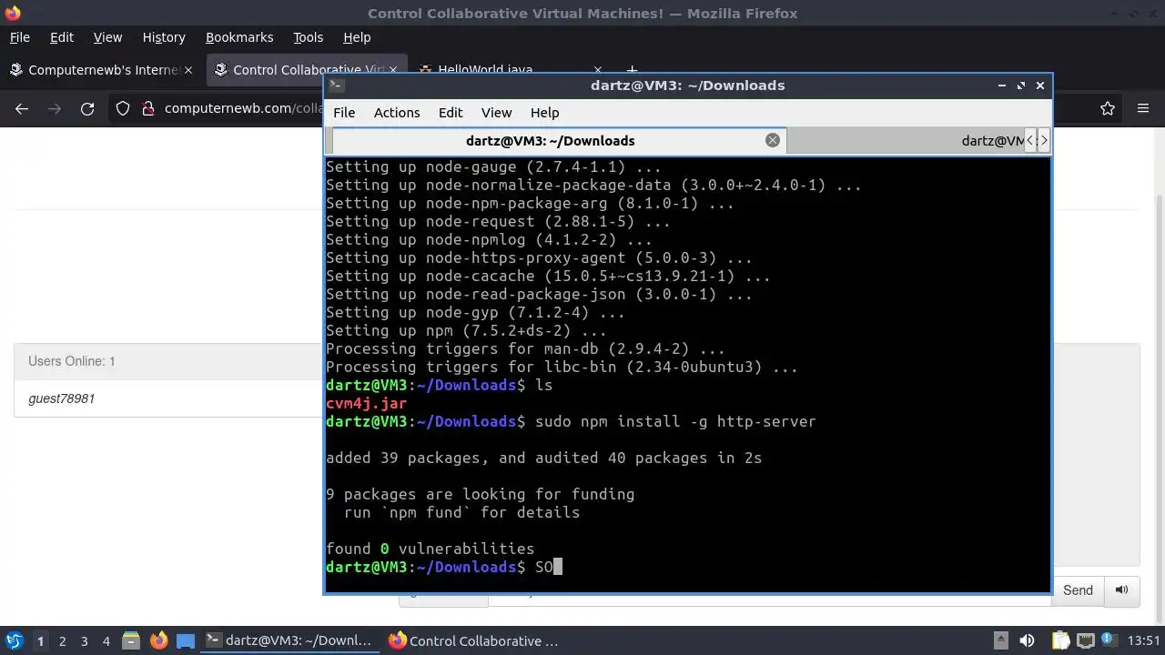Click the Firefox back arrow button
This screenshot has width=1165, height=655.
pyautogui.click(x=22, y=108)
